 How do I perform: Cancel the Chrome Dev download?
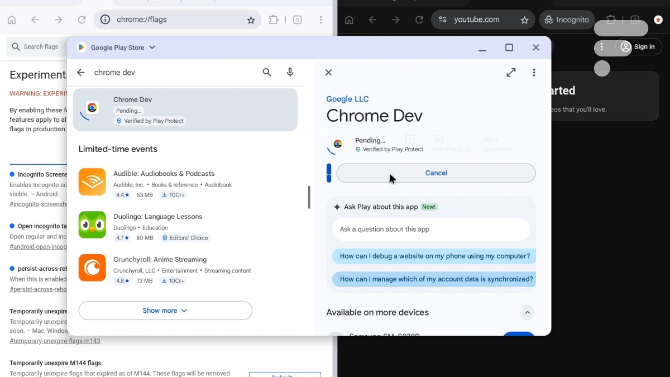coord(435,173)
